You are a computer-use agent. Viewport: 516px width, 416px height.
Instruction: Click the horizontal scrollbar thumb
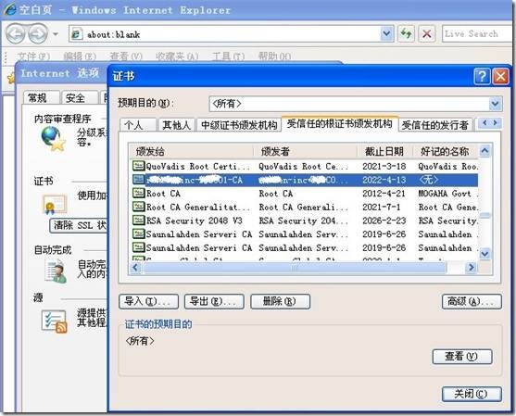coord(294,268)
